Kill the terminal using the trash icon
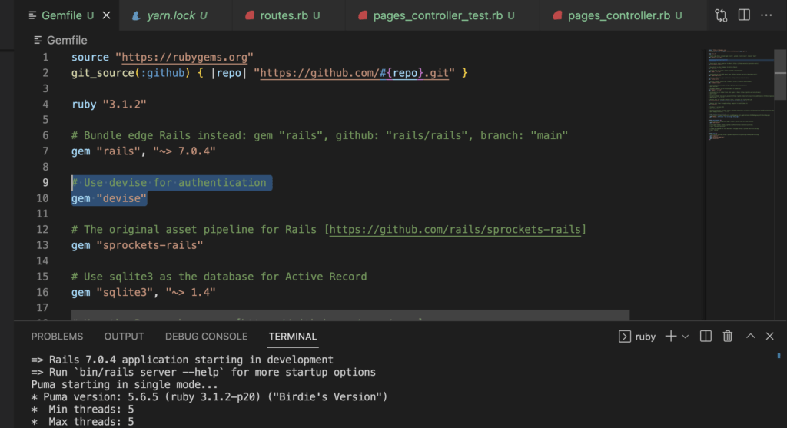The height and width of the screenshot is (428, 787). (x=728, y=337)
